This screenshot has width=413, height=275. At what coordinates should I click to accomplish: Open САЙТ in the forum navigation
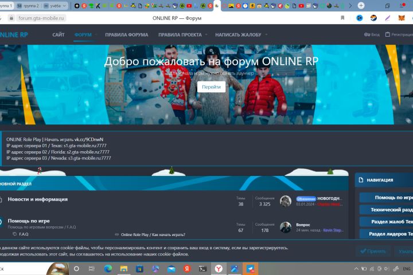tap(59, 34)
